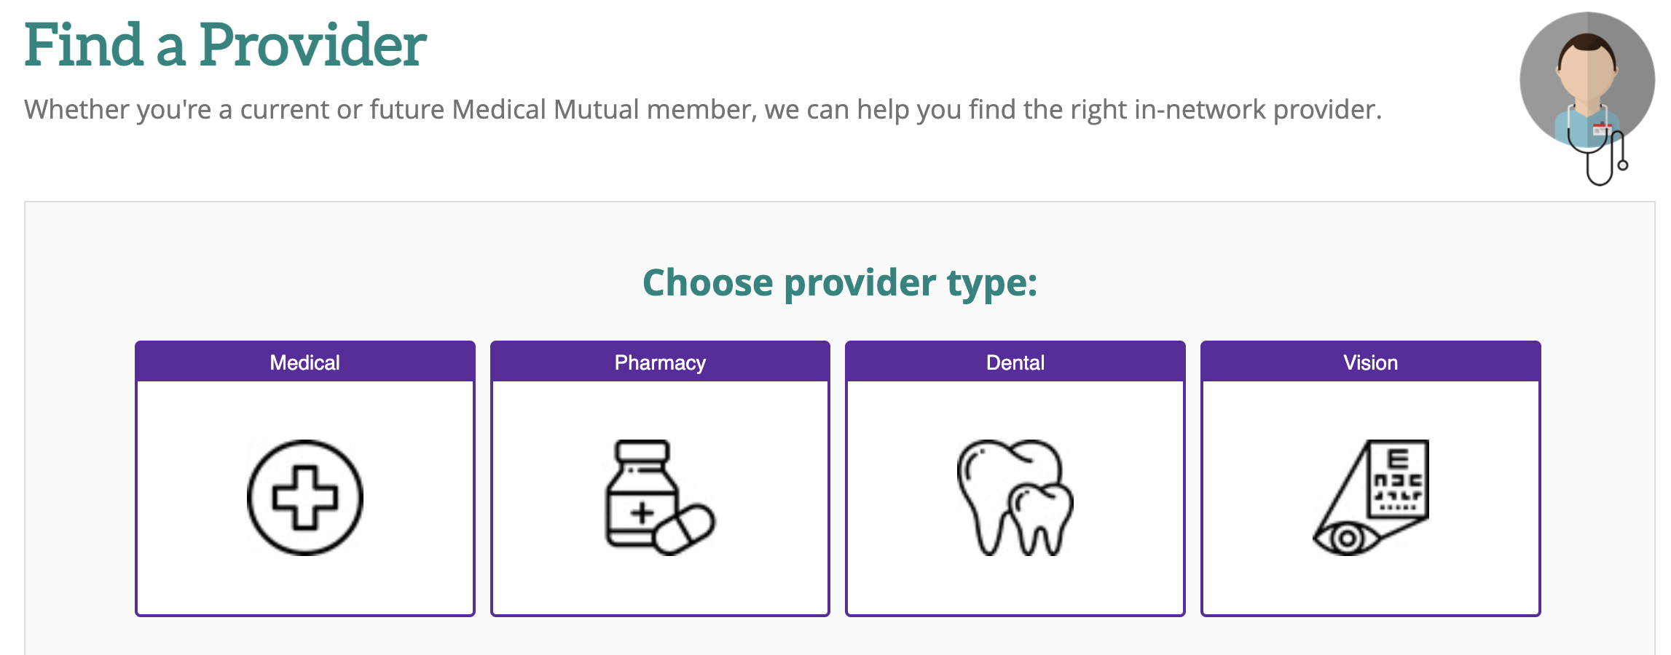Viewport: 1671px width, 655px height.
Task: Click the teeth dental icon
Action: (x=1015, y=498)
